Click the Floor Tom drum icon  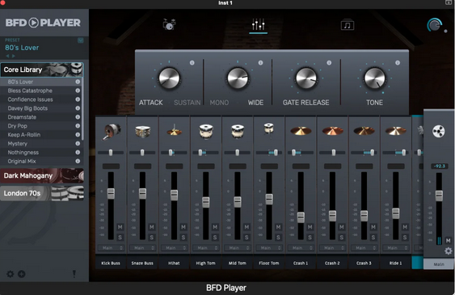click(x=269, y=129)
